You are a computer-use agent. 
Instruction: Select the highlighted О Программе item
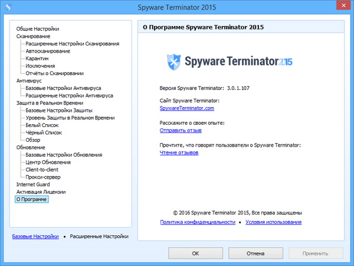tap(32, 199)
